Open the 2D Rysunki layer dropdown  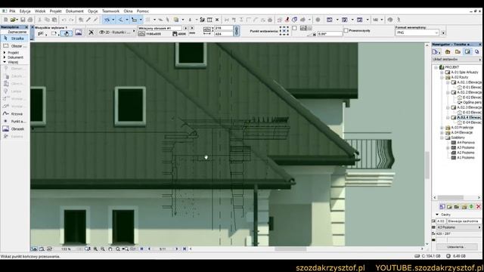pyautogui.click(x=117, y=32)
